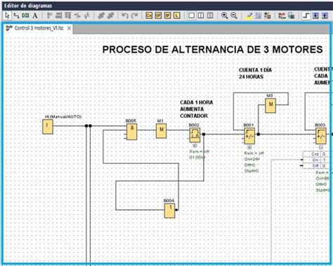Expand parameter box under B001
The width and height of the screenshot is (333, 266).
pos(249,147)
